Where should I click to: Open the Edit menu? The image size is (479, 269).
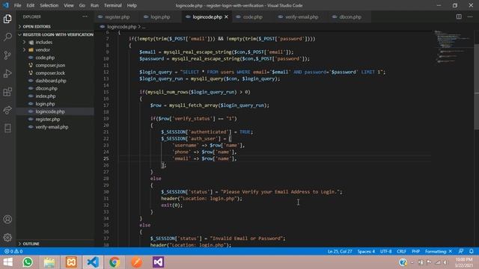pos(30,5)
